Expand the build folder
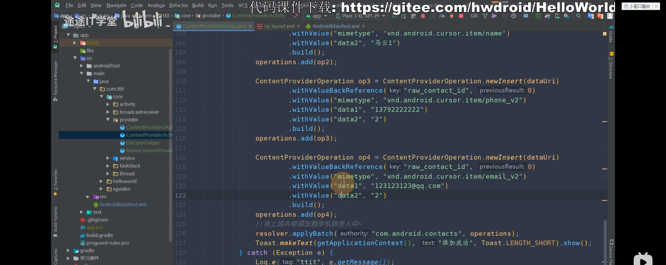 pyautogui.click(x=75, y=43)
